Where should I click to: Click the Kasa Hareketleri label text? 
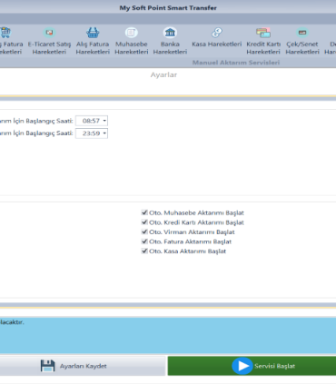tap(217, 44)
